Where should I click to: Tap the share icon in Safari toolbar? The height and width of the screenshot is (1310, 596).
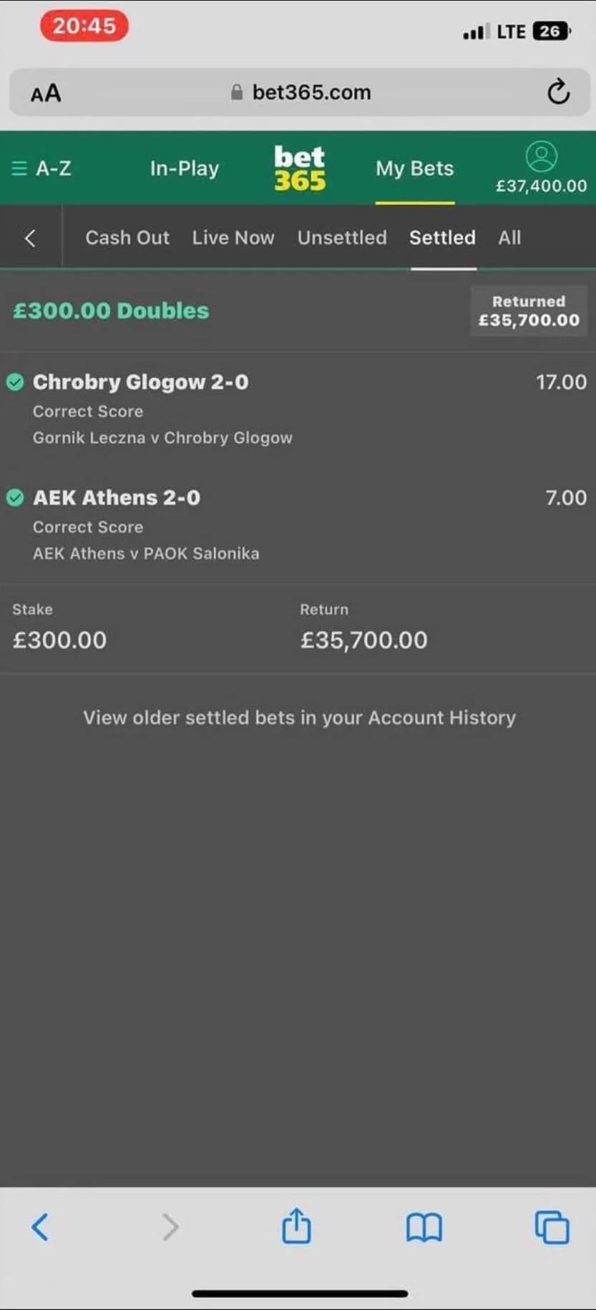296,1228
